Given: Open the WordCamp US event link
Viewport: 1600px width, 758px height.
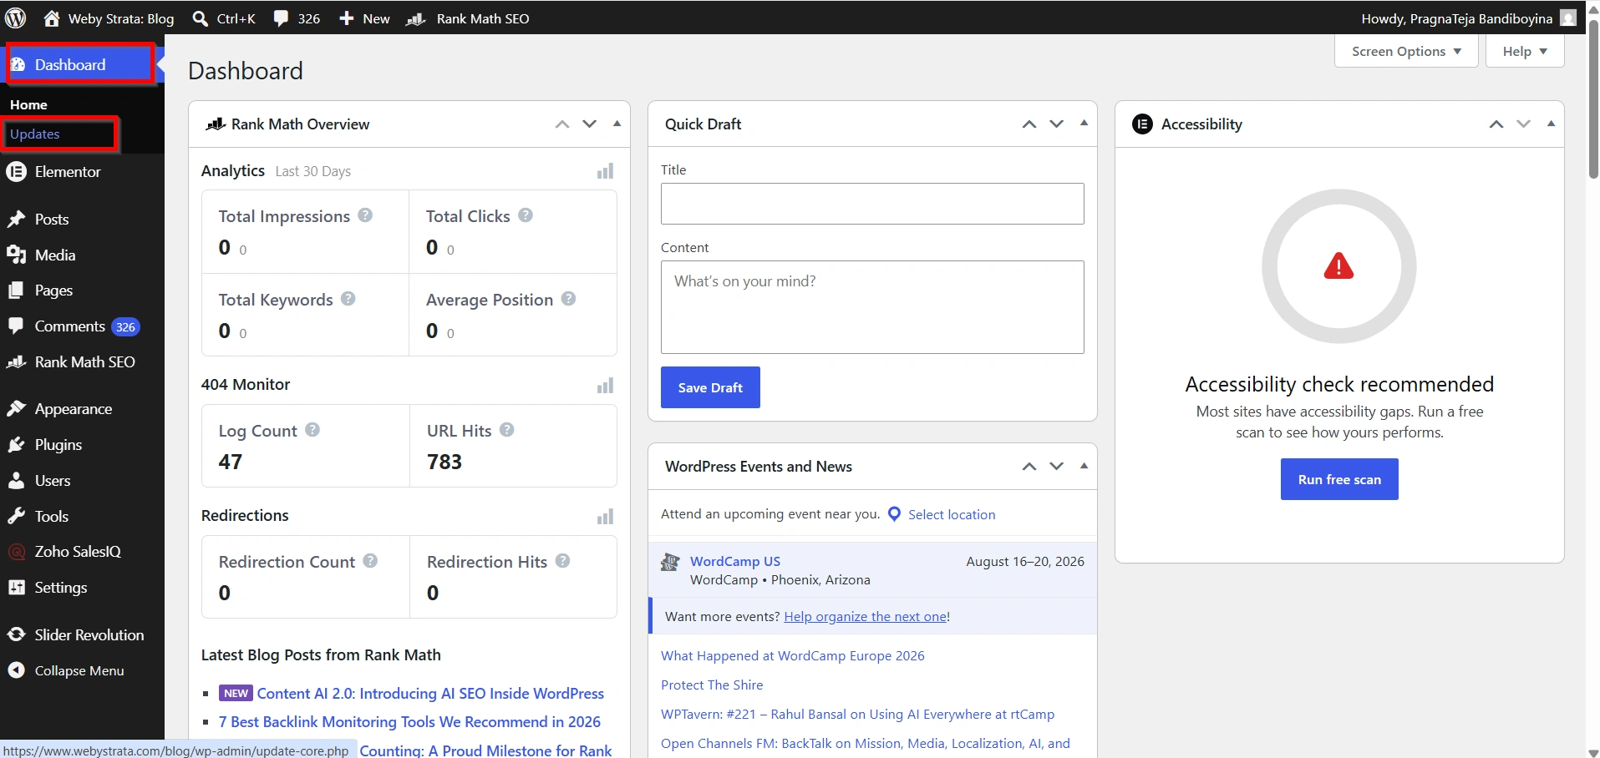Looking at the screenshot, I should (735, 562).
